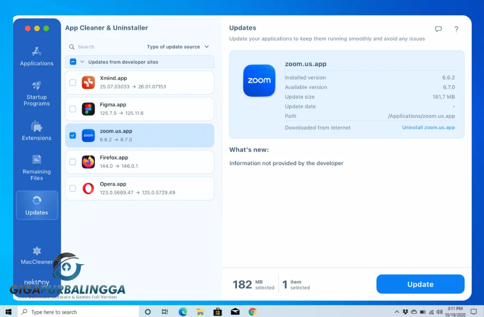The width and height of the screenshot is (484, 317).
Task: Toggle the Xmind.app checkbox
Action: point(73,82)
